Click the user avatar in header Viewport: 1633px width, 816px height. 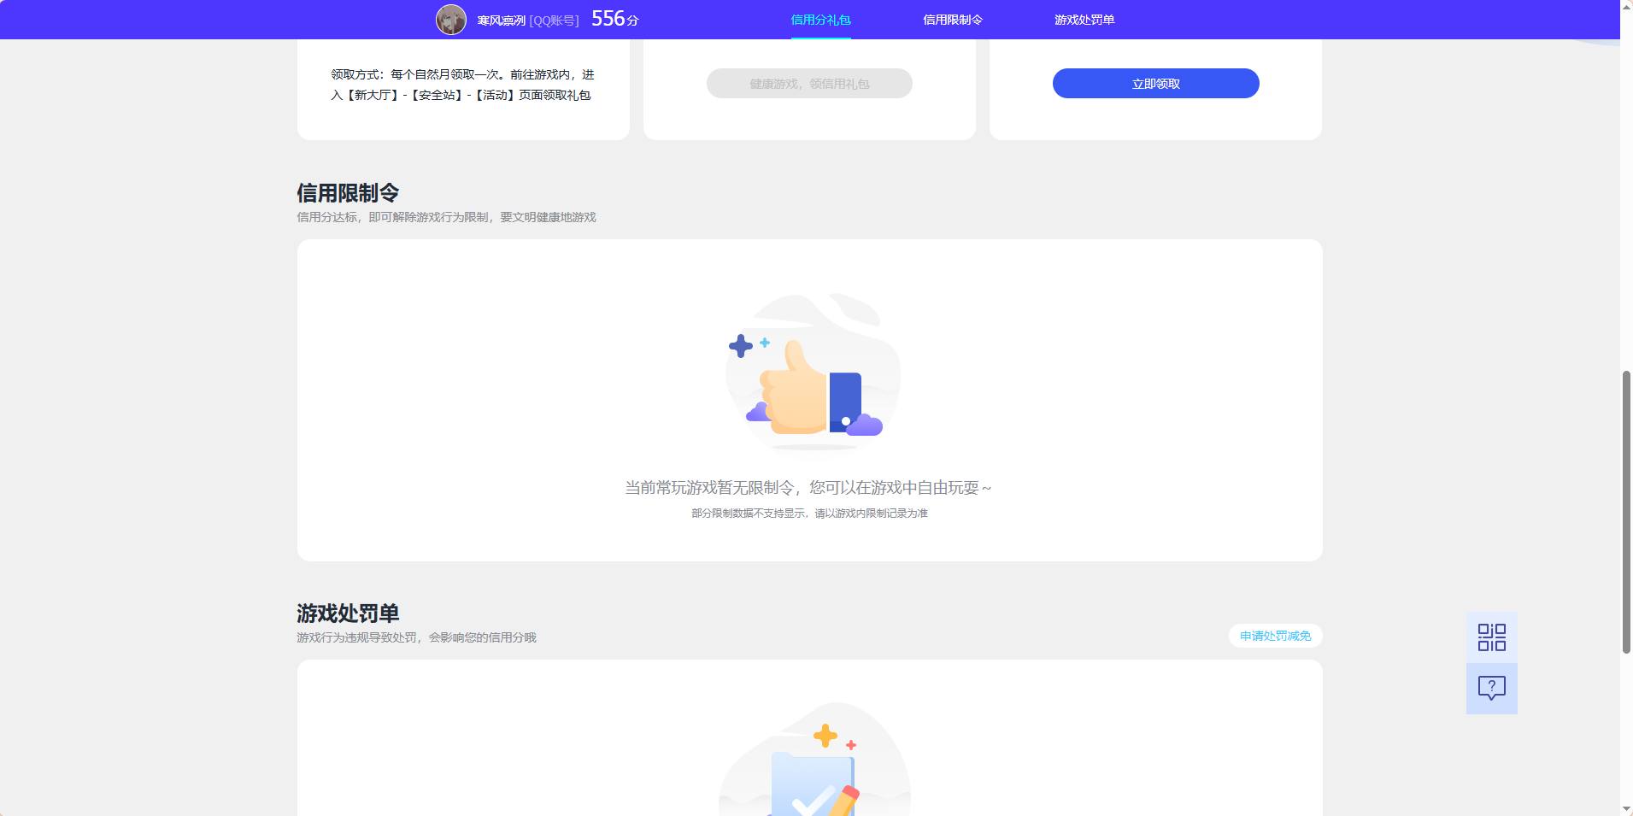[450, 20]
